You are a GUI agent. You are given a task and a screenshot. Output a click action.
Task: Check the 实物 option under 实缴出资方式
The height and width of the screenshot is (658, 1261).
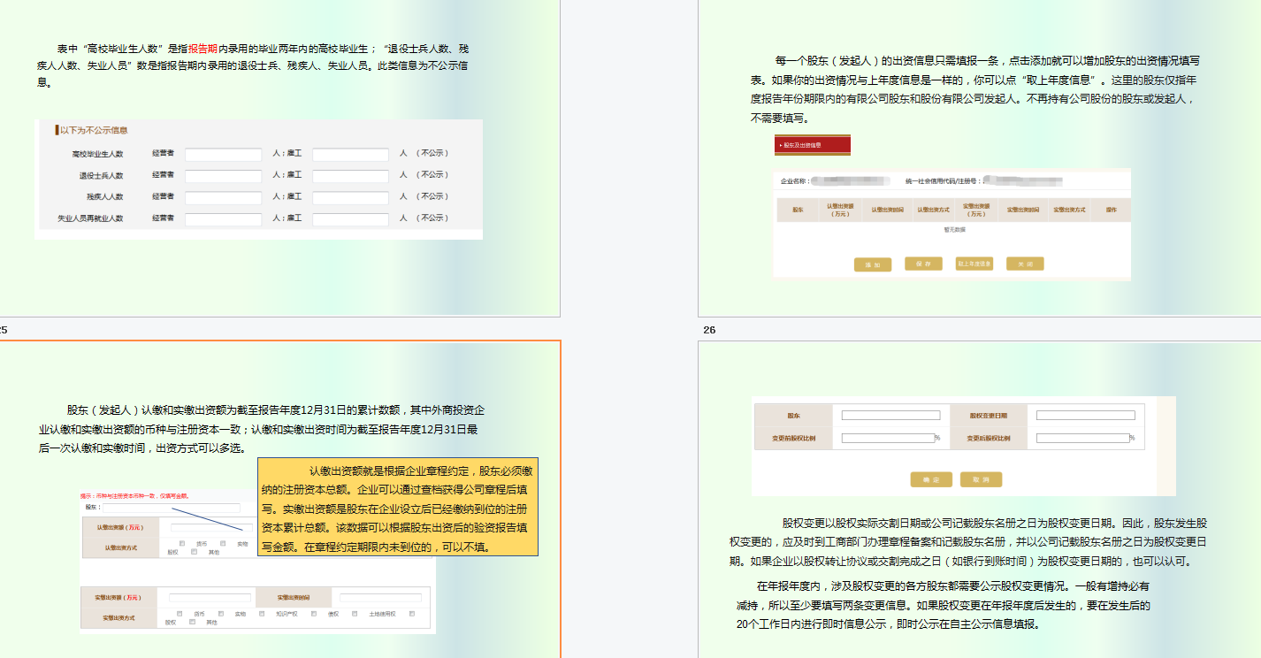click(221, 614)
